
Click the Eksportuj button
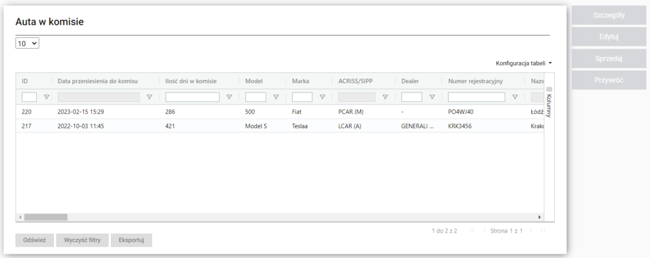(x=131, y=240)
